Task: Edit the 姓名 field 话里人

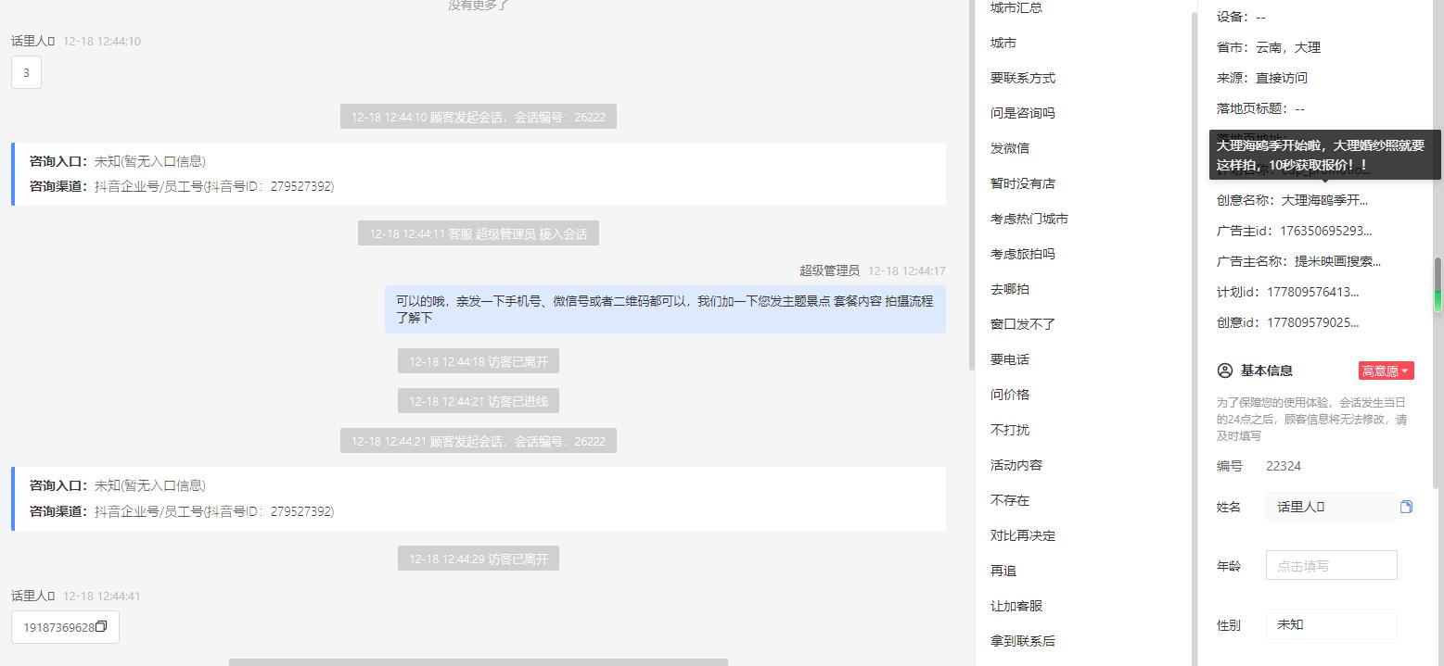Action: click(x=1331, y=507)
